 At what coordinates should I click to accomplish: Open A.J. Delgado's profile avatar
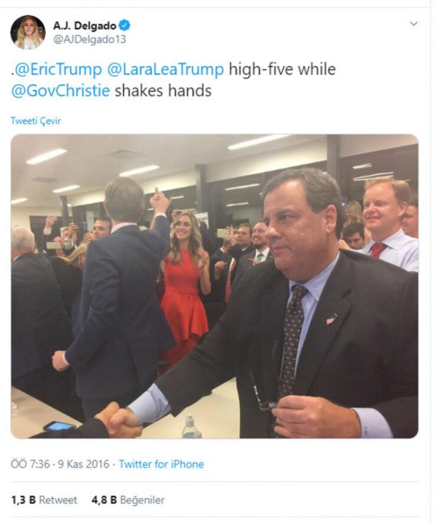point(28,32)
